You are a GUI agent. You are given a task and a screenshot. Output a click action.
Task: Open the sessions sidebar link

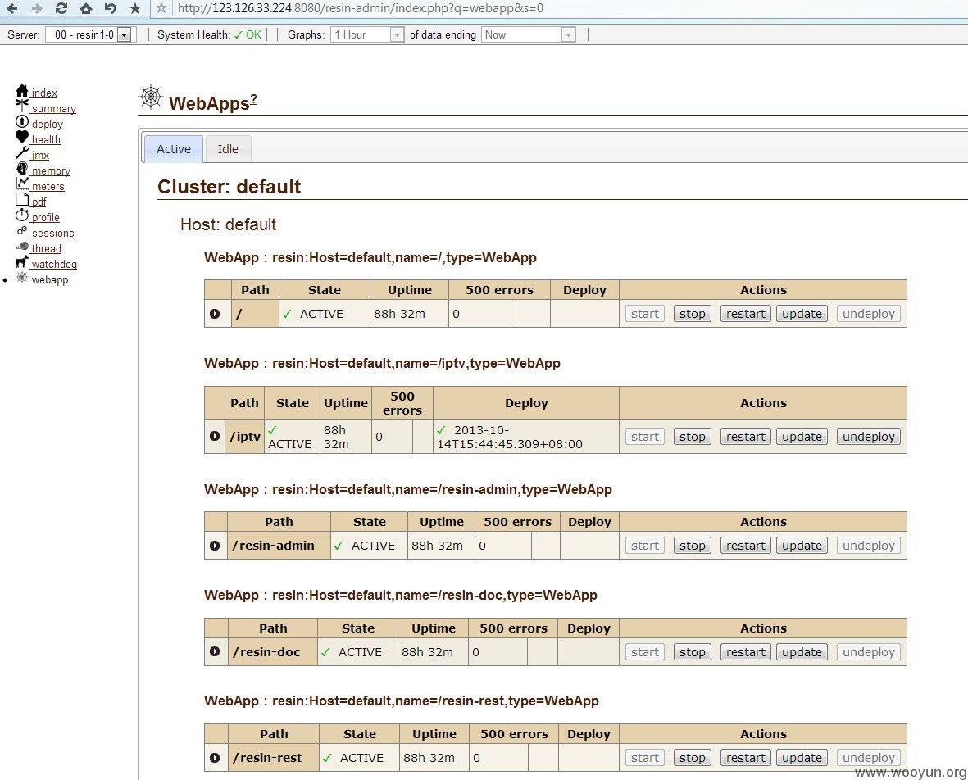tap(52, 234)
